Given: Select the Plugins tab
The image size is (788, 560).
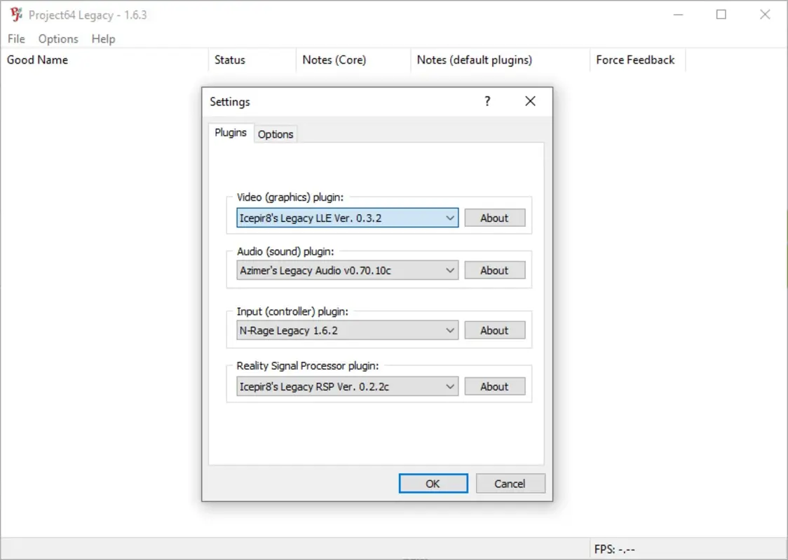Looking at the screenshot, I should click(230, 132).
